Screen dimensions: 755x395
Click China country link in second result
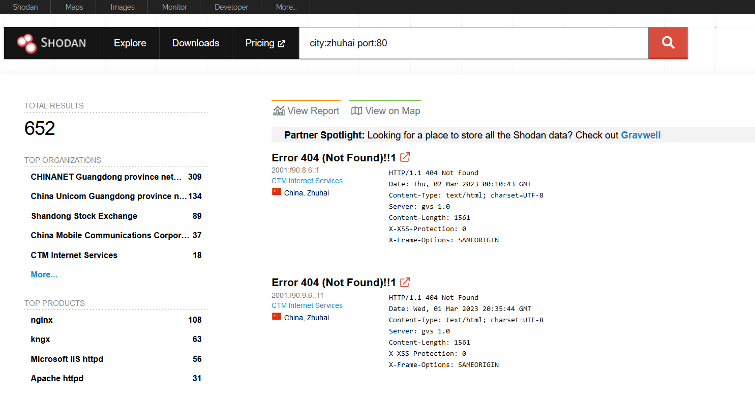pyautogui.click(x=293, y=318)
